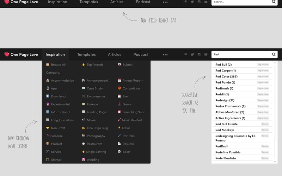Choose the Portfolio category
This screenshot has width=282, height=176.
coord(126,136)
